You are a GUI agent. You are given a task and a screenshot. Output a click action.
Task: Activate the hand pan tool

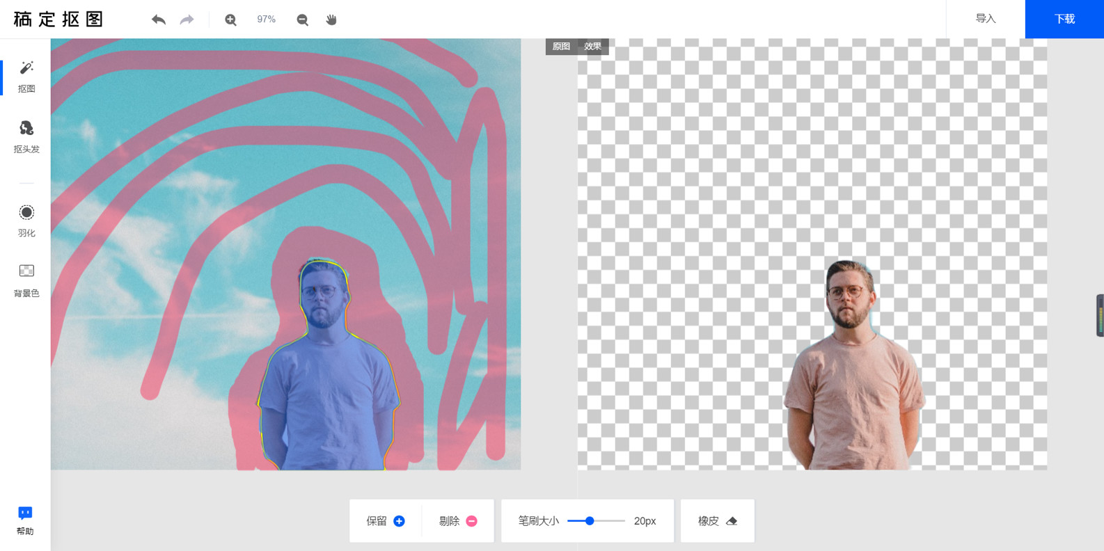[331, 19]
